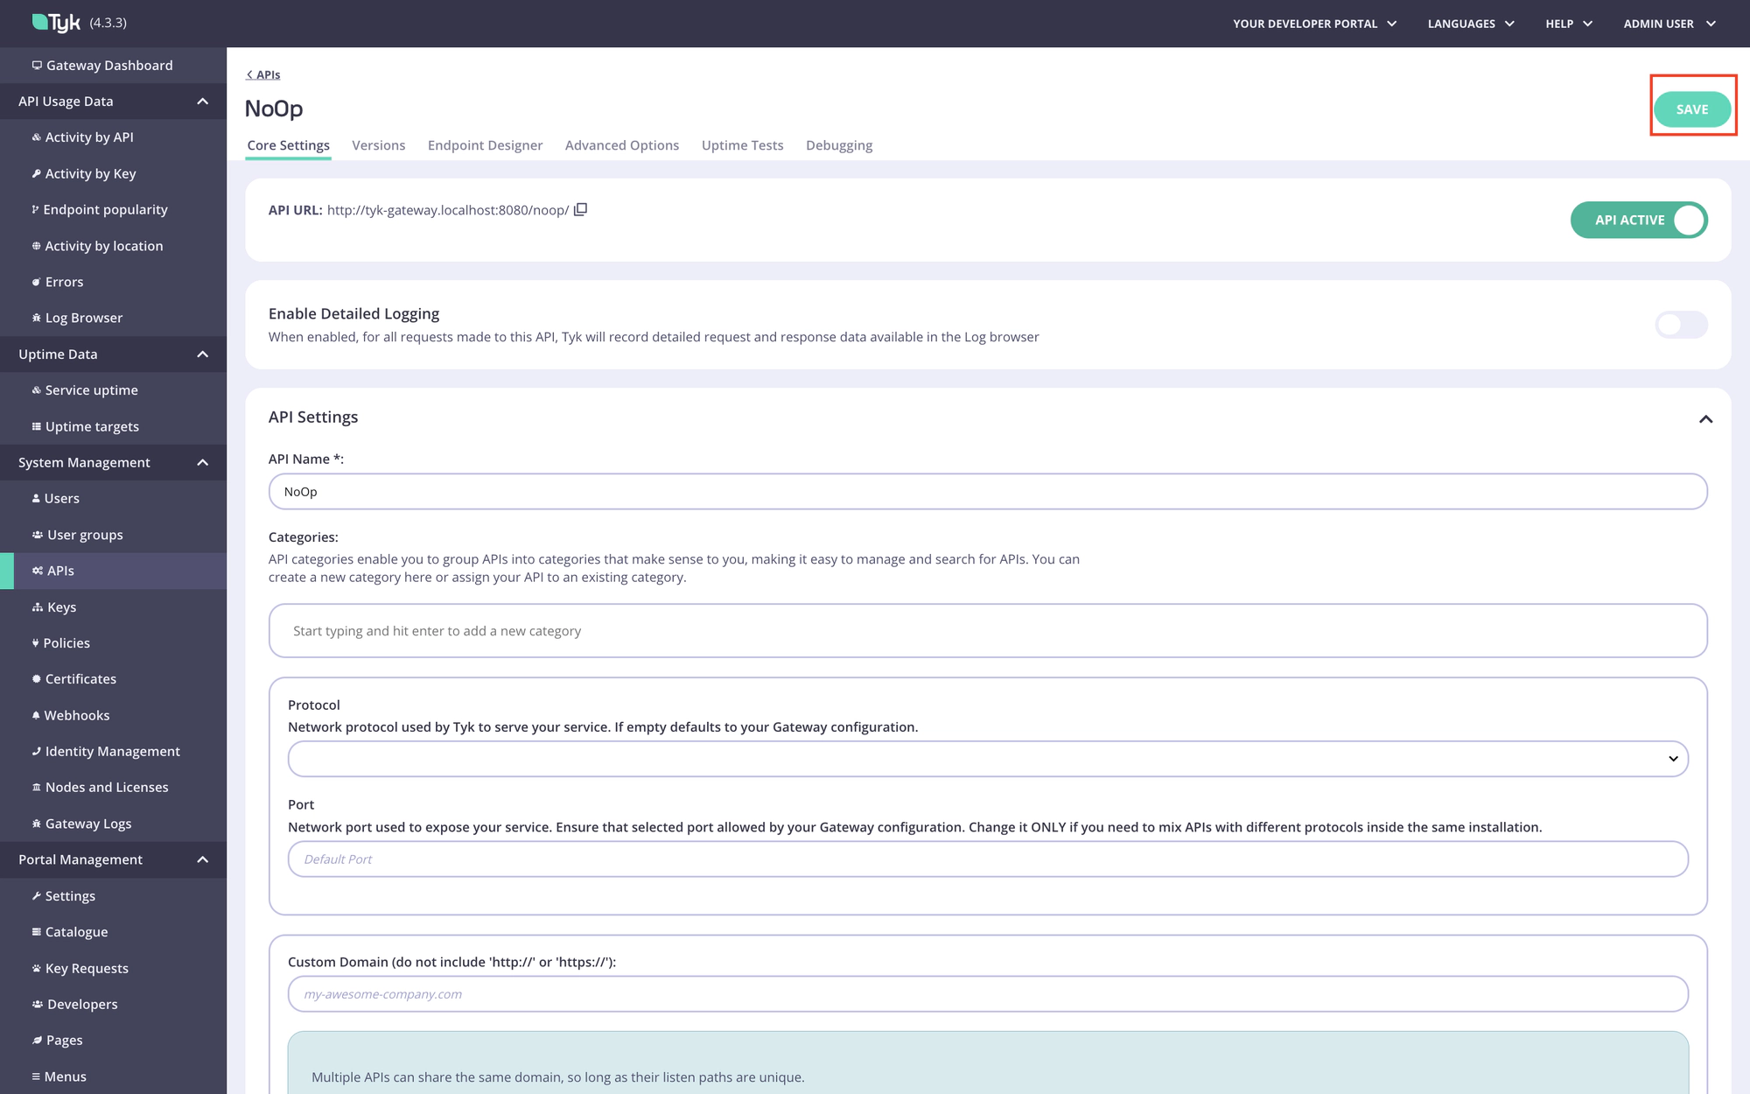Go to Certificates in the sidebar
Screen dimensions: 1750x1094
tap(80, 679)
